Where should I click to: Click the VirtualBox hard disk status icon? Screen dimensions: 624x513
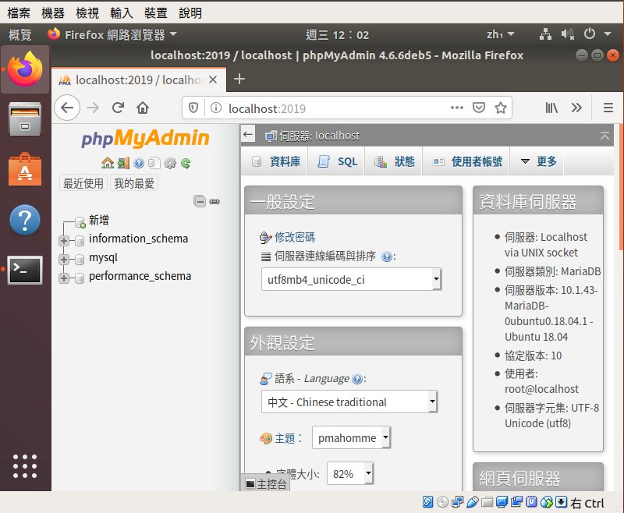point(427,502)
